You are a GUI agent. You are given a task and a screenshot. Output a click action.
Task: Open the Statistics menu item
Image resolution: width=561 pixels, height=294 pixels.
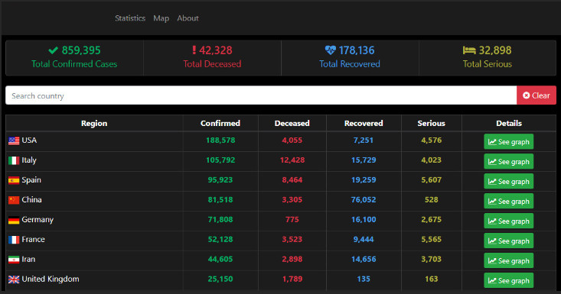click(x=130, y=18)
